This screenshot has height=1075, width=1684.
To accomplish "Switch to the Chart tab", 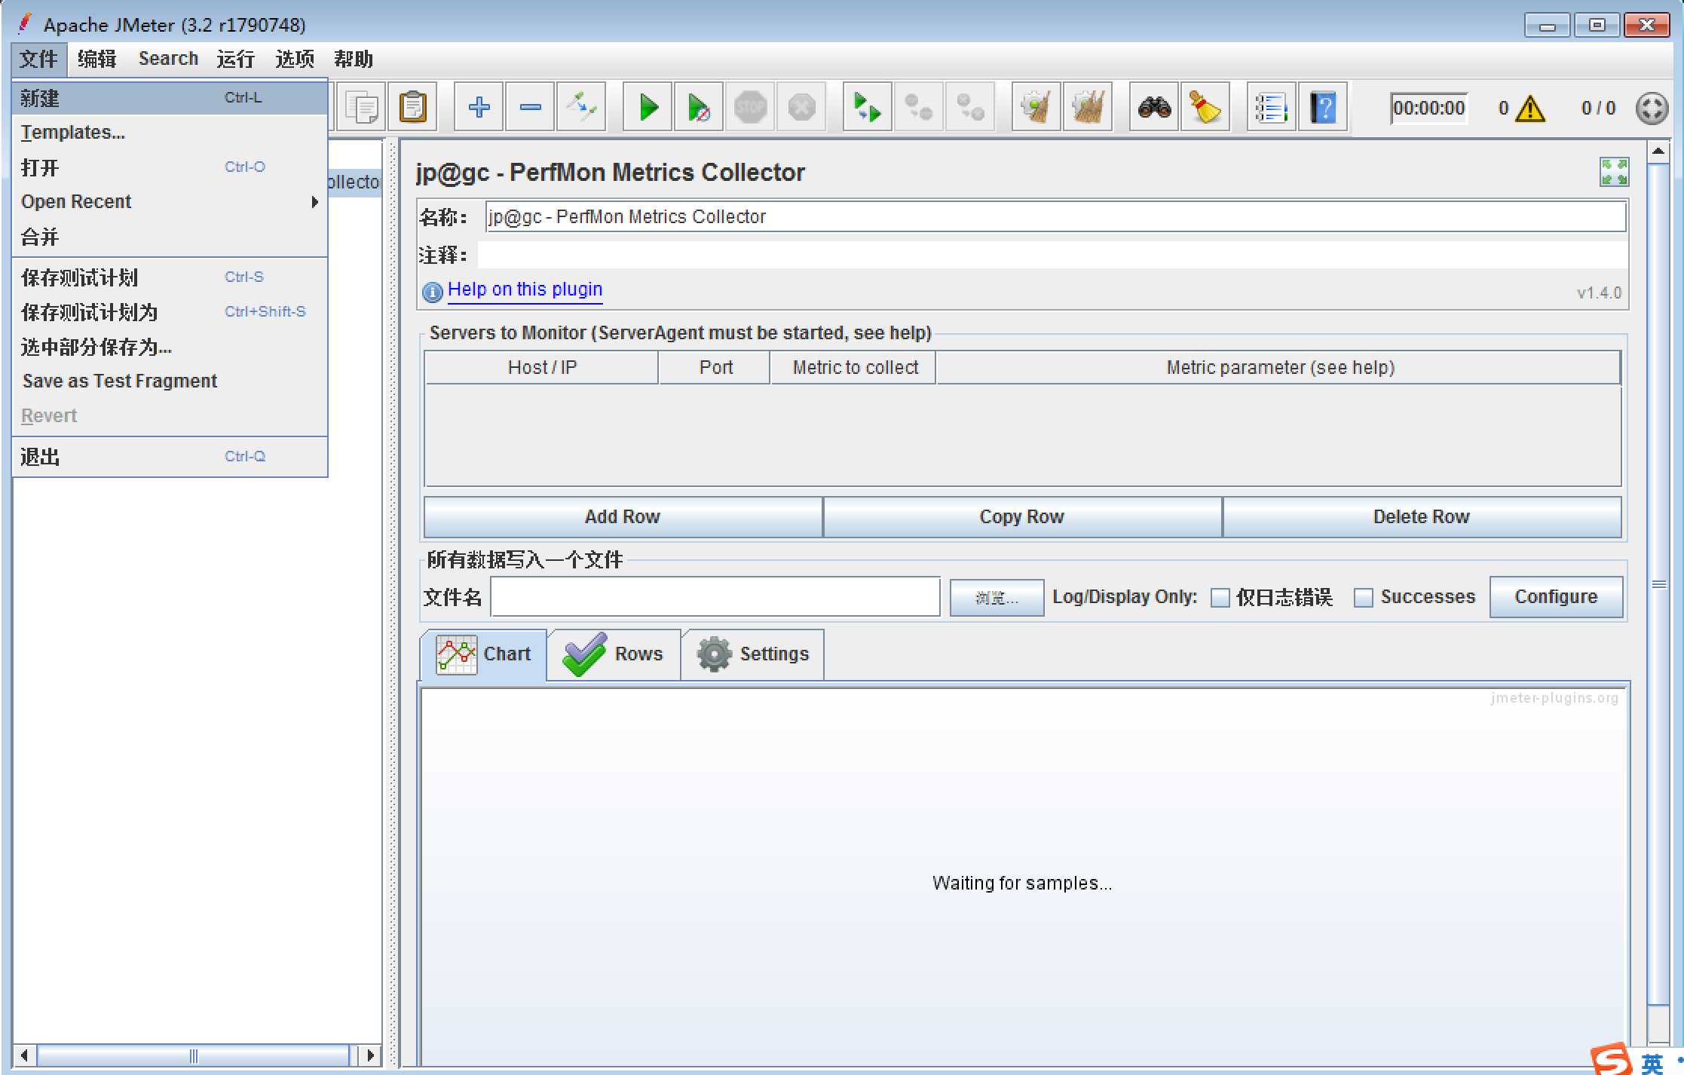I will click(484, 654).
